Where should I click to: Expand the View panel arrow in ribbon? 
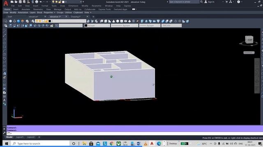91,13
